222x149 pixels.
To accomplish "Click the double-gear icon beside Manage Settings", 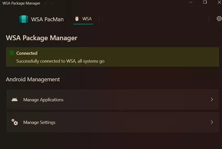I will click(x=14, y=122).
